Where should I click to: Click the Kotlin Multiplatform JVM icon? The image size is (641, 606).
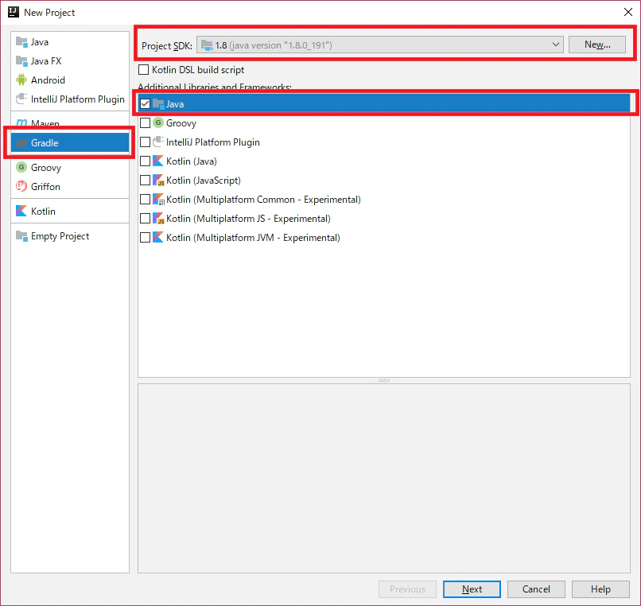(157, 238)
